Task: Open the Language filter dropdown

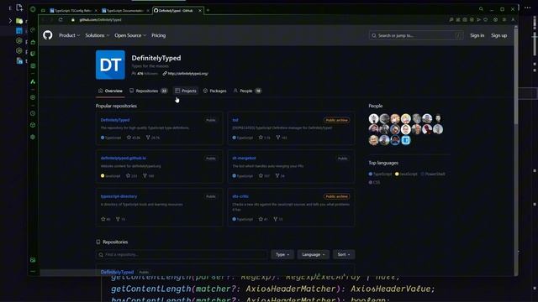Action: [x=314, y=255]
